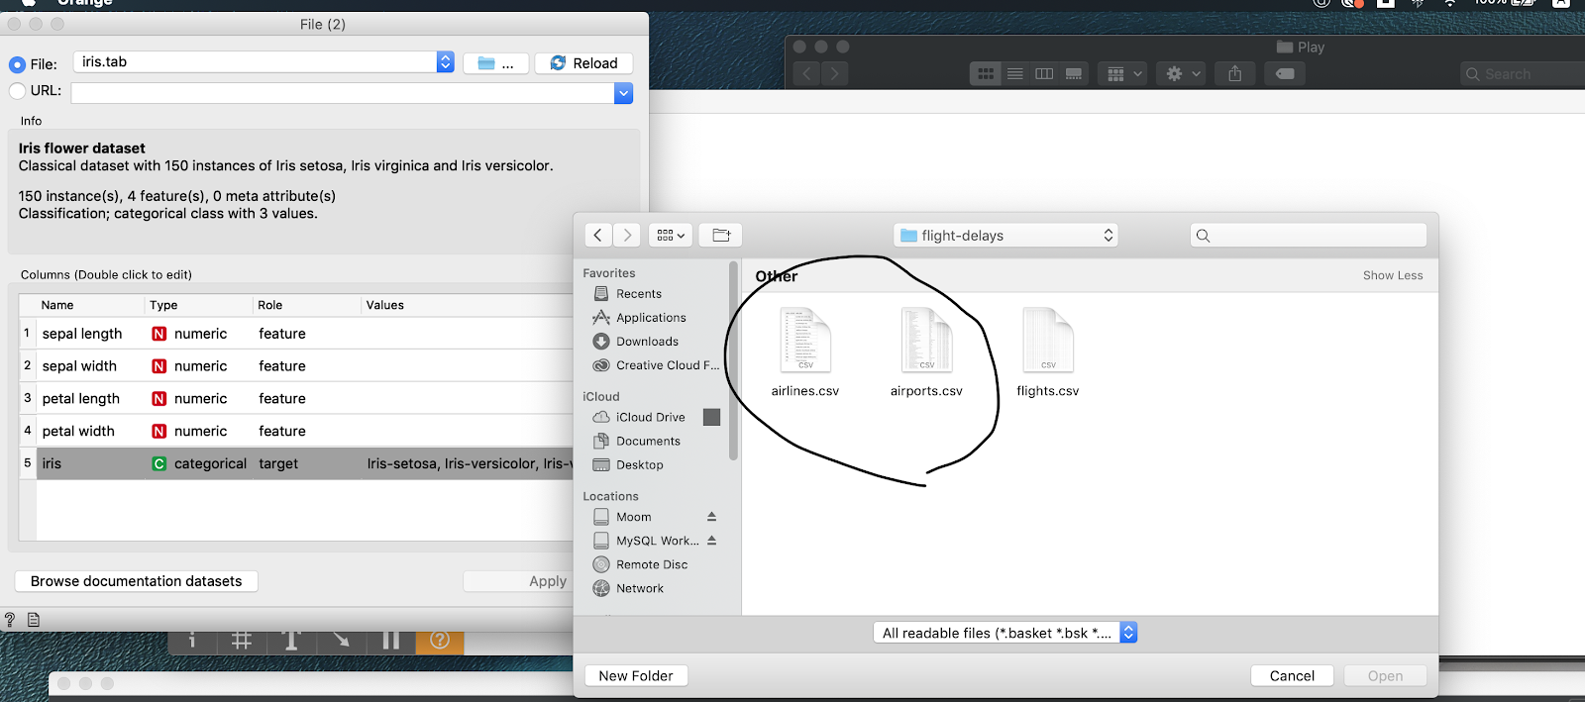The width and height of the screenshot is (1585, 702).
Task: Select the sepal length row
Action: click(x=297, y=334)
